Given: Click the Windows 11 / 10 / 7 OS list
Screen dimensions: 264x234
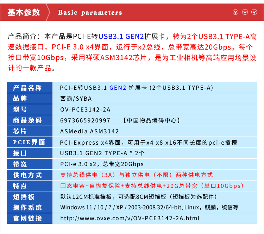Looking at the screenshot, I should (149, 207).
